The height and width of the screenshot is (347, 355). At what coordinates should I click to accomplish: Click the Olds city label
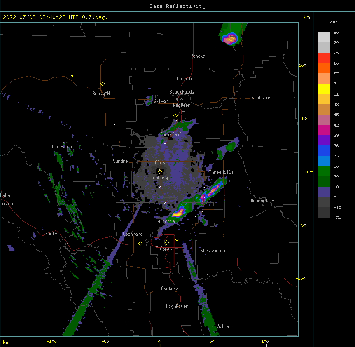[x=160, y=162]
